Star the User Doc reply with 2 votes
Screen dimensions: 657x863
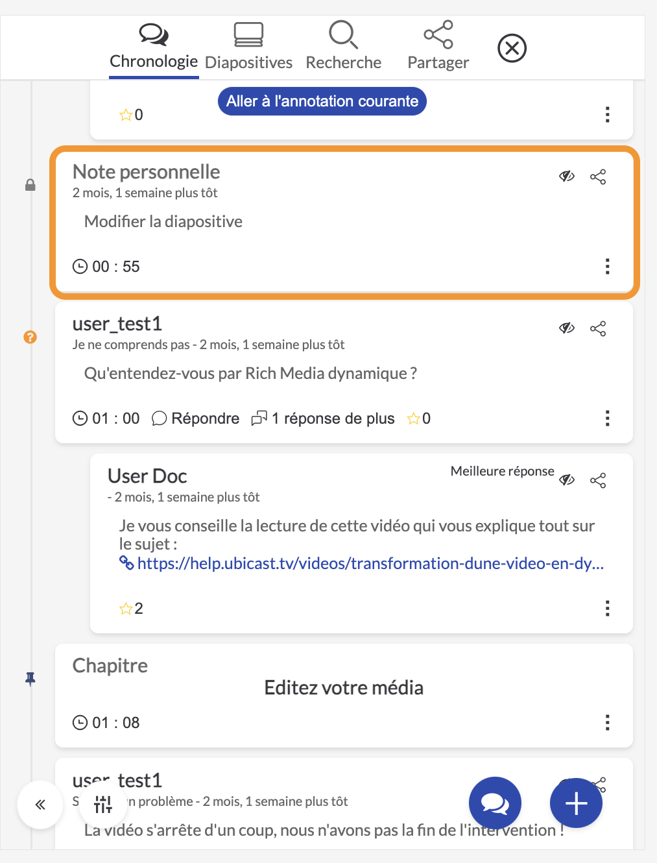126,608
